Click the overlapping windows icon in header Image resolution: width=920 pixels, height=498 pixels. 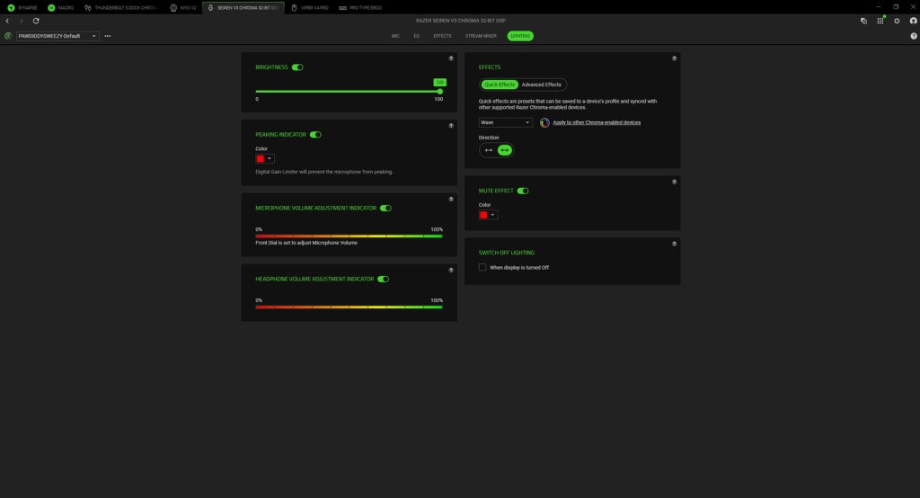(863, 21)
